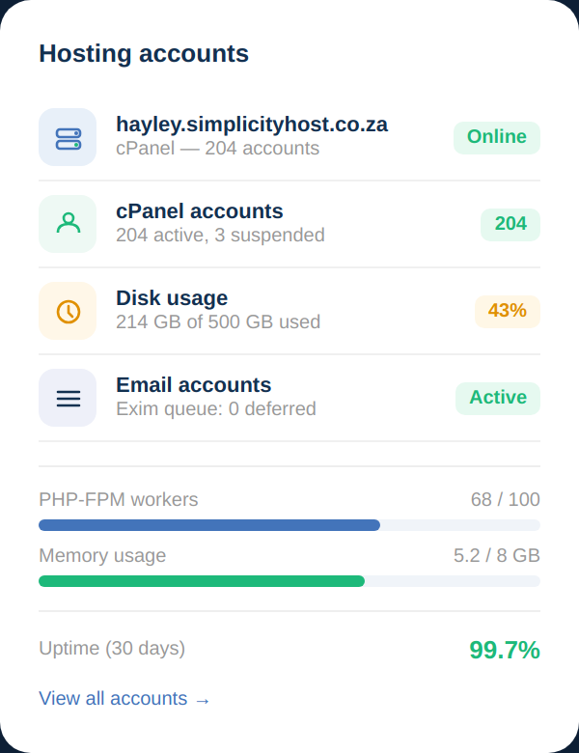Select the cPanel accounts row title
Image resolution: width=579 pixels, height=753 pixels.
(199, 211)
